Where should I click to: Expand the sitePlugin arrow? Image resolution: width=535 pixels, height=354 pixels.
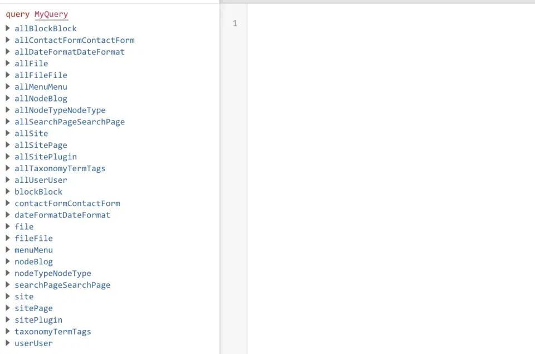click(7, 319)
